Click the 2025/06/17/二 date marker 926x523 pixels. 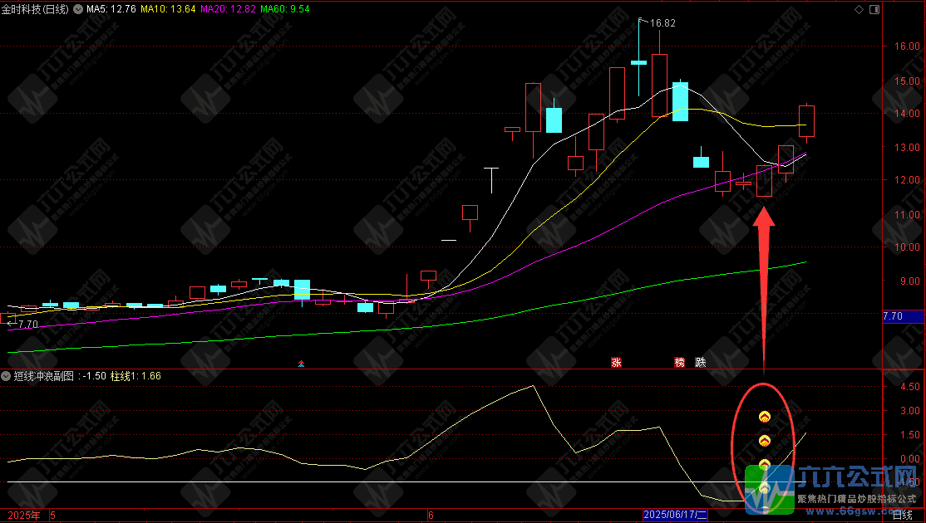674,516
